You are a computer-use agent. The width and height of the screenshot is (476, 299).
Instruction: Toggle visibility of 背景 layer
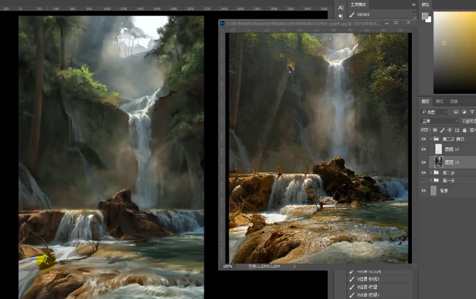(424, 191)
